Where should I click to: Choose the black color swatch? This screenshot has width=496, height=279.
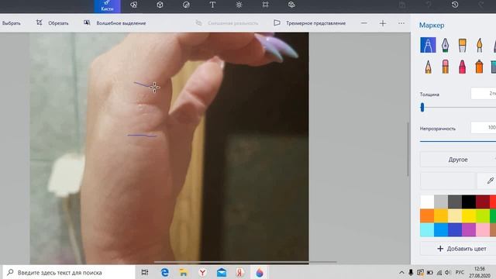click(x=469, y=201)
